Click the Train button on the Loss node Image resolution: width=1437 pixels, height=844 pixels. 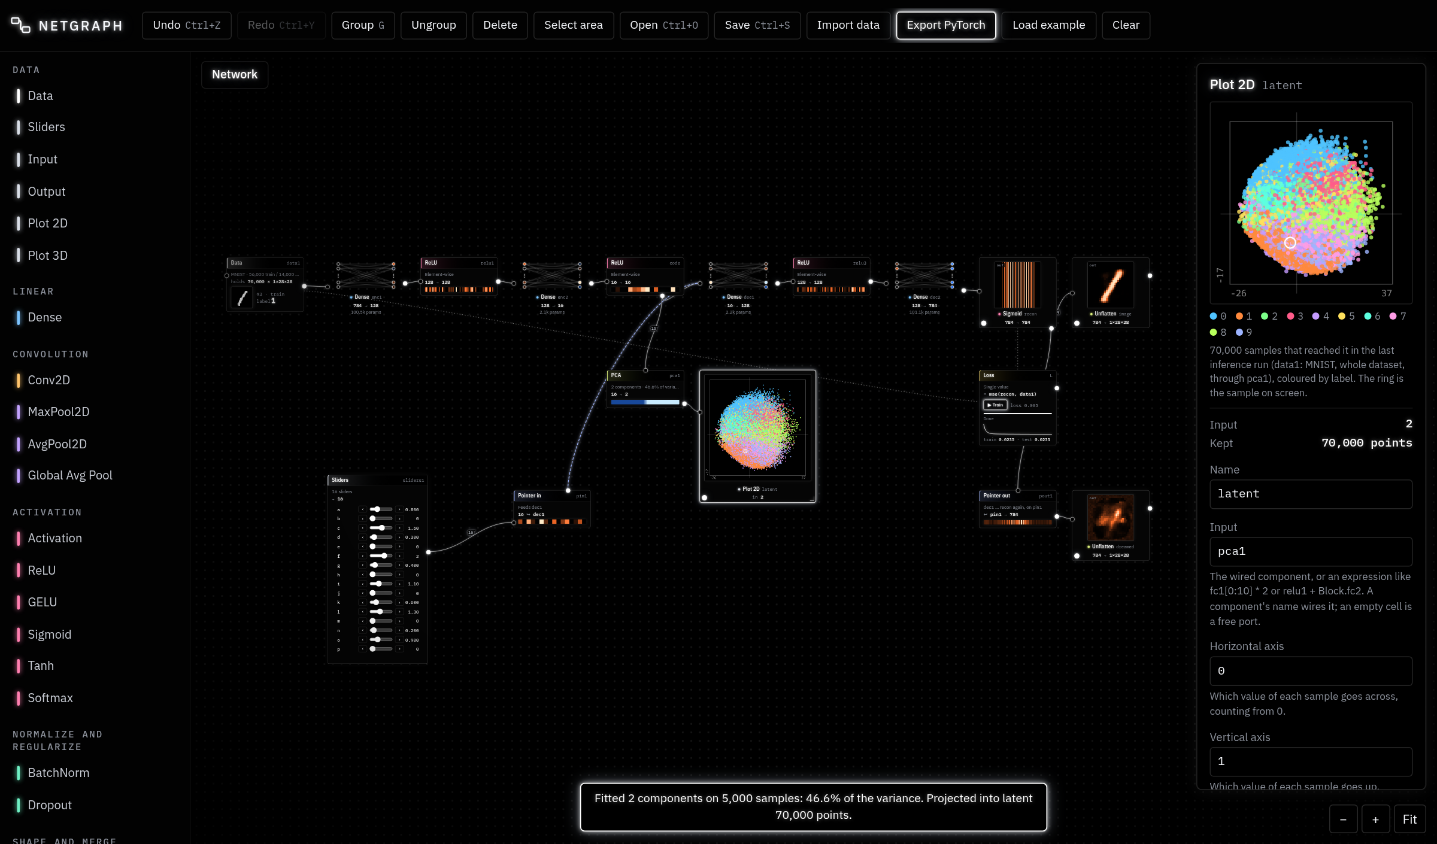pos(995,405)
